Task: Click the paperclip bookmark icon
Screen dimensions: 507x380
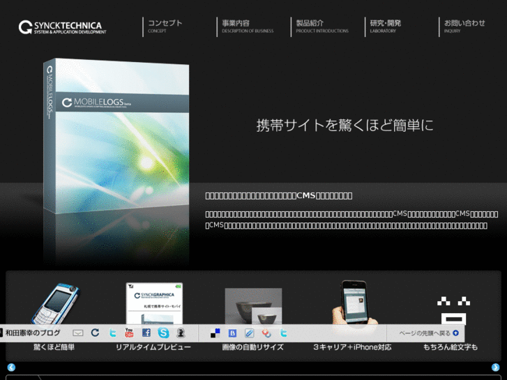Action: 249,333
